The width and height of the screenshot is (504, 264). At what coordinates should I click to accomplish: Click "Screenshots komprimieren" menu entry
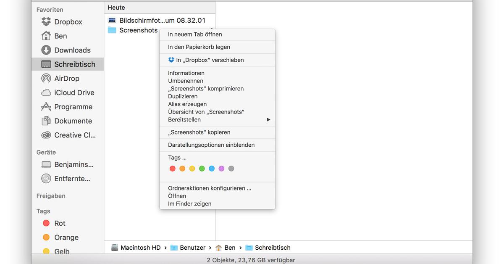tap(205, 88)
